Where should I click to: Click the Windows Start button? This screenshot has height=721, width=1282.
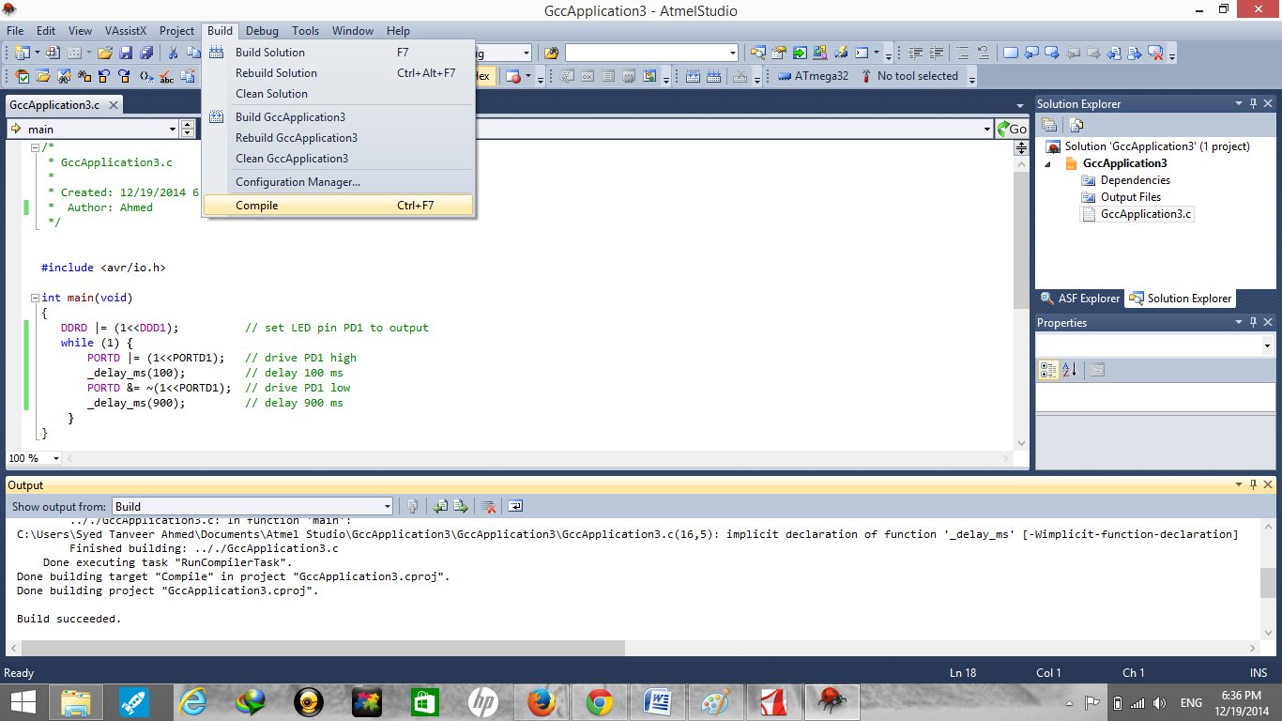[x=23, y=701]
